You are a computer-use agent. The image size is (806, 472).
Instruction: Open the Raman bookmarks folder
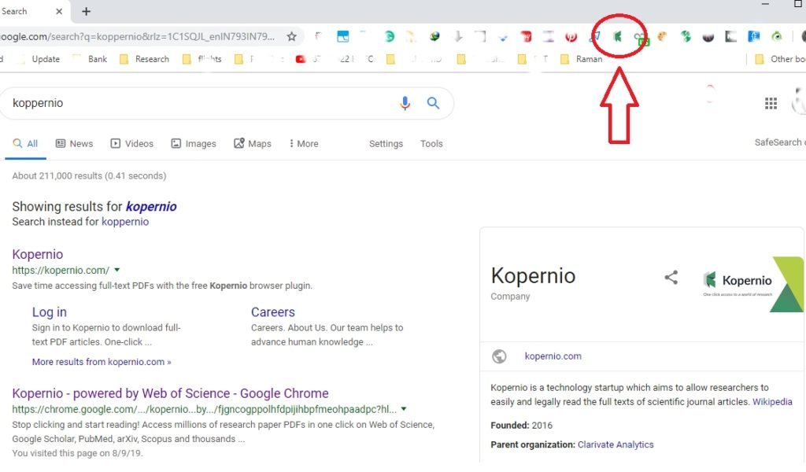click(x=582, y=59)
